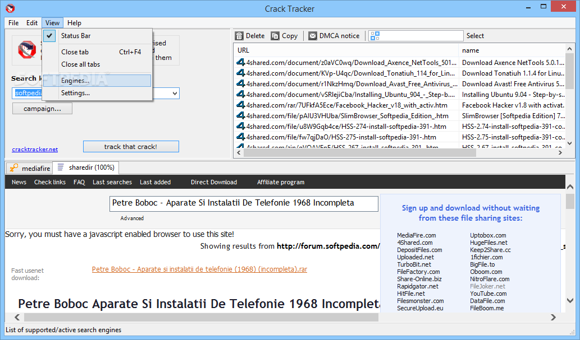The width and height of the screenshot is (580, 340).
Task: Click the name column header
Action: pos(512,50)
